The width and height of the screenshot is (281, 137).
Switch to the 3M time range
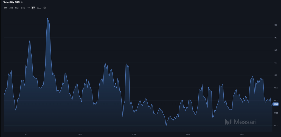click(x=11, y=8)
